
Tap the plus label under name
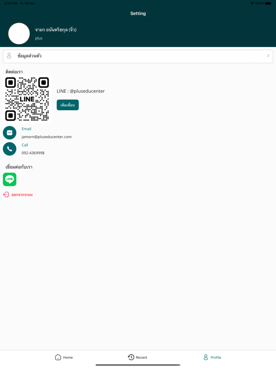[39, 38]
